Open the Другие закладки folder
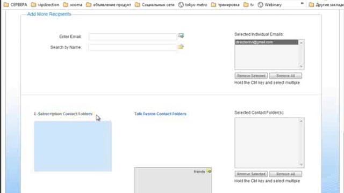The image size is (344, 193). pyautogui.click(x=326, y=5)
